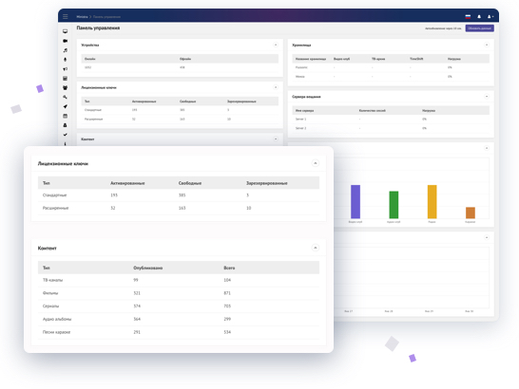The width and height of the screenshot is (519, 389).
Task: Click the Панель управления breadcrumb item
Action: coord(106,17)
